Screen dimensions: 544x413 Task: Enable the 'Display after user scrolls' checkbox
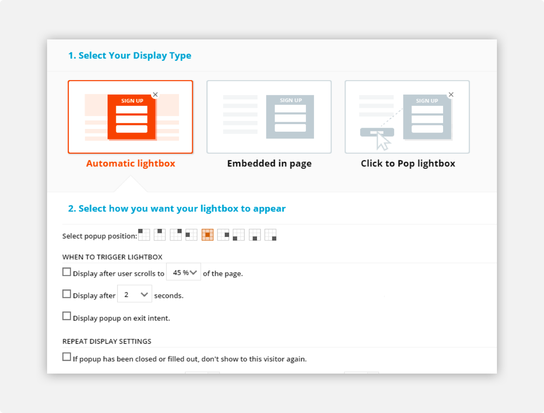tap(67, 271)
